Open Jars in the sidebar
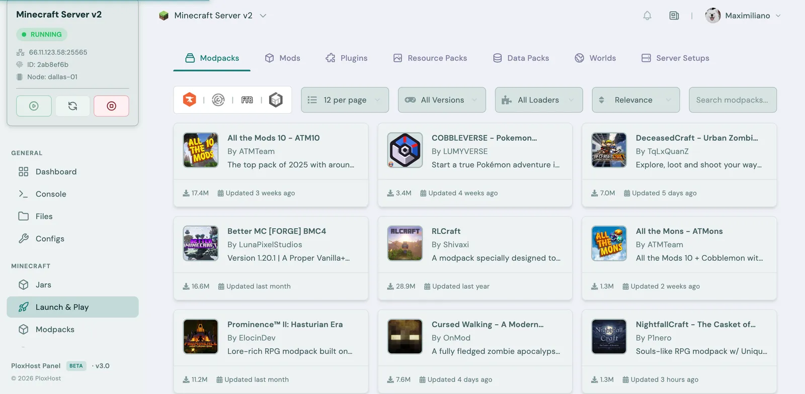The image size is (805, 394). (x=72, y=285)
